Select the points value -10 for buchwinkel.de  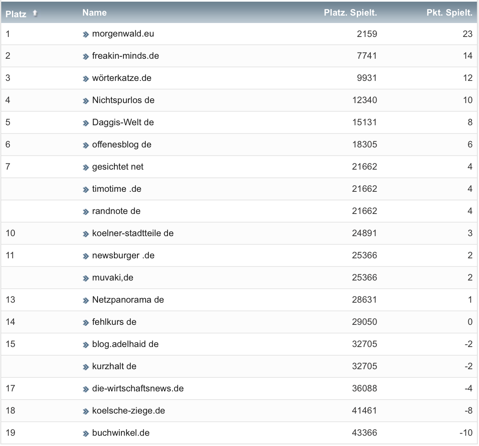466,433
